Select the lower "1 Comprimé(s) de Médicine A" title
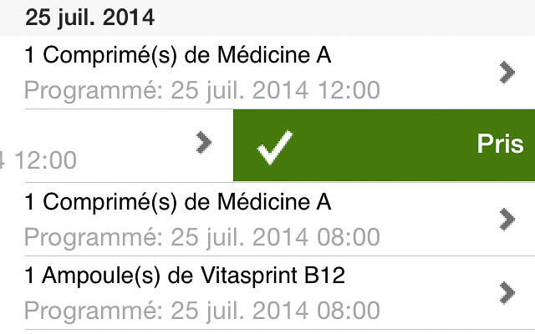Screen dimensions: 535x334 point(178,202)
